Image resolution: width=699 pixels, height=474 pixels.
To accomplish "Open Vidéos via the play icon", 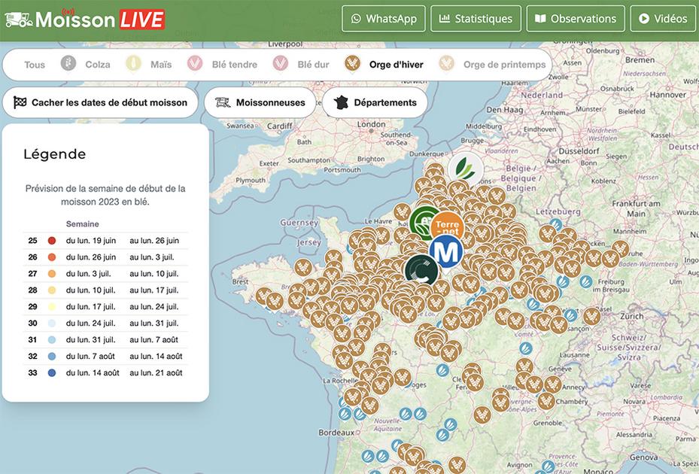I will click(646, 18).
